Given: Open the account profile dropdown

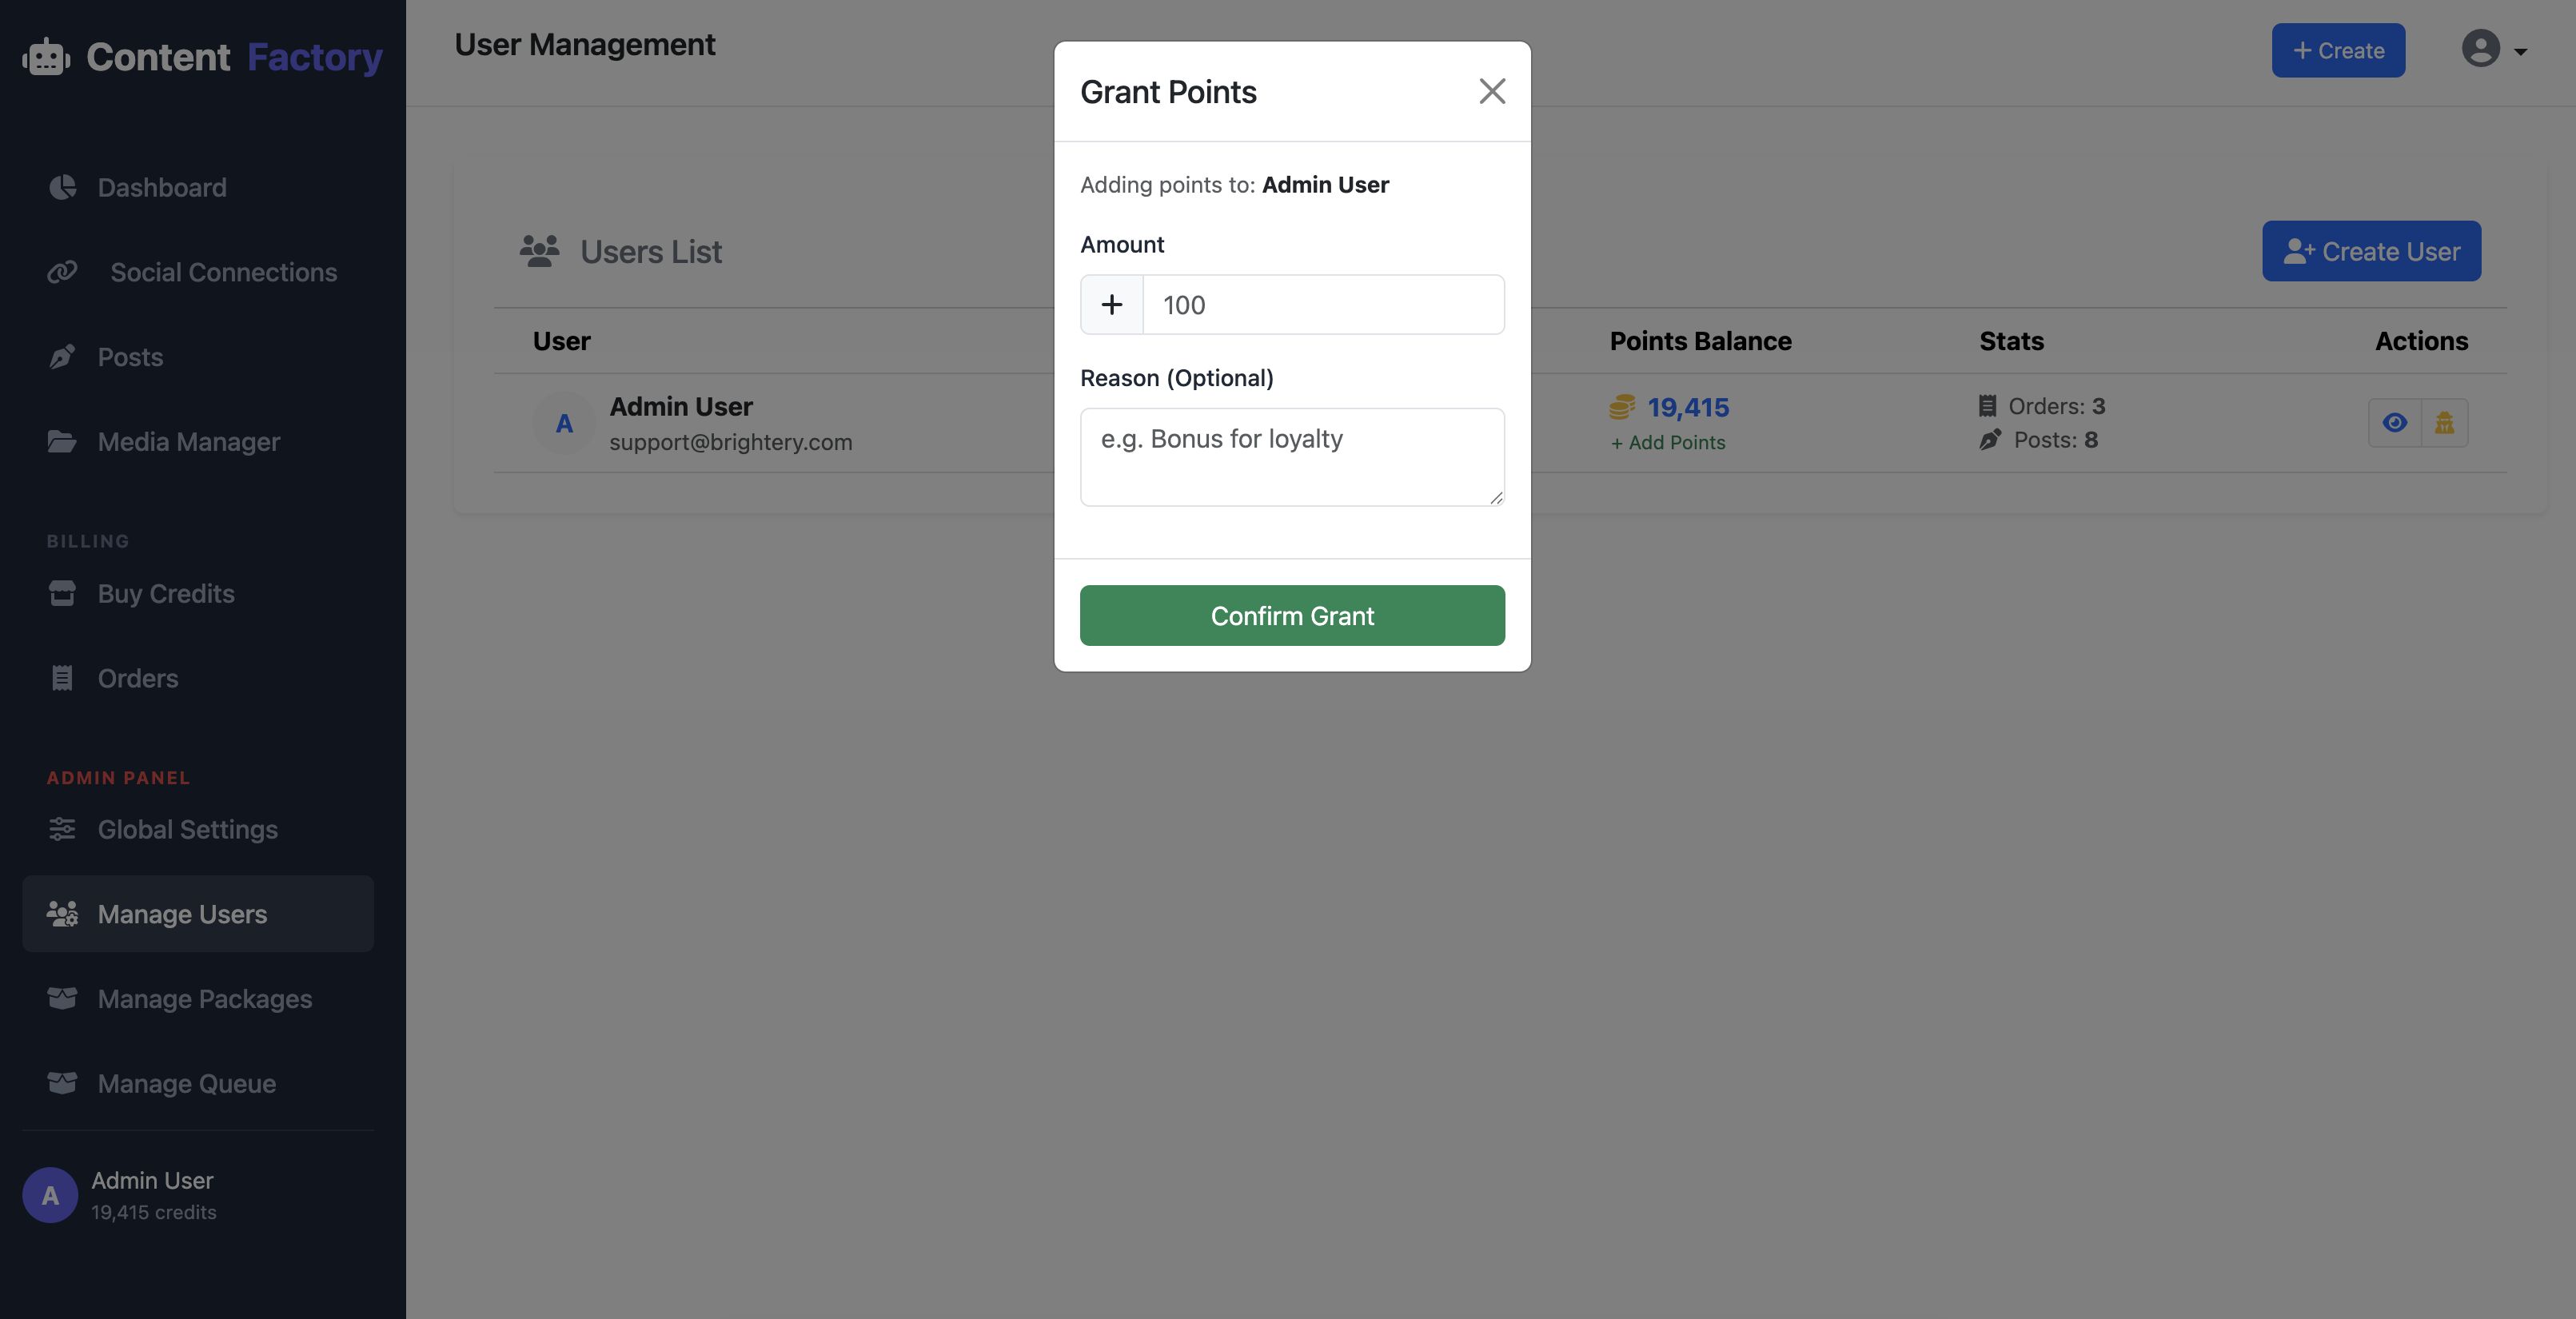Looking at the screenshot, I should click(2493, 50).
